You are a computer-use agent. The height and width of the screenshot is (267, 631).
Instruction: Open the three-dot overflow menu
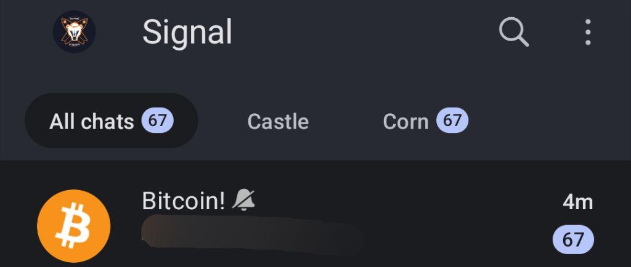click(x=587, y=31)
